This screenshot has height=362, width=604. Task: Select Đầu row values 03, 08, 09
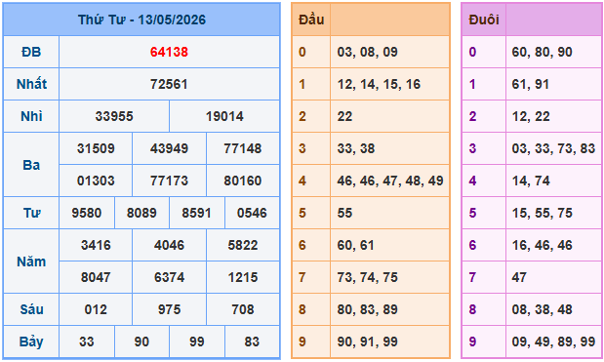368,52
